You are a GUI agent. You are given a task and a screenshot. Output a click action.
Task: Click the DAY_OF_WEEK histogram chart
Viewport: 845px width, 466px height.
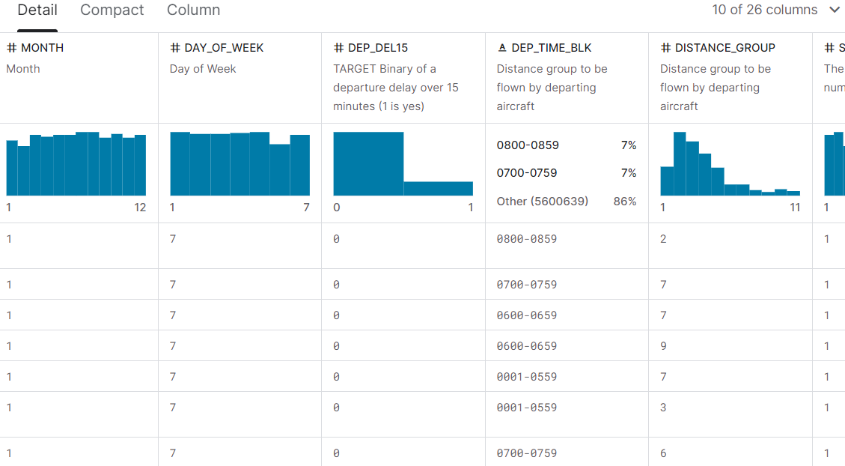pos(240,164)
